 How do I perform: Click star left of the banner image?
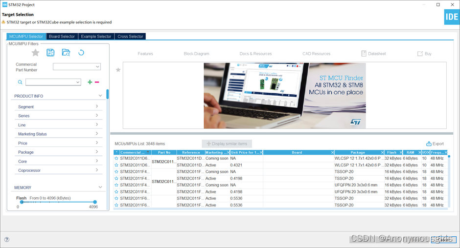(x=118, y=70)
